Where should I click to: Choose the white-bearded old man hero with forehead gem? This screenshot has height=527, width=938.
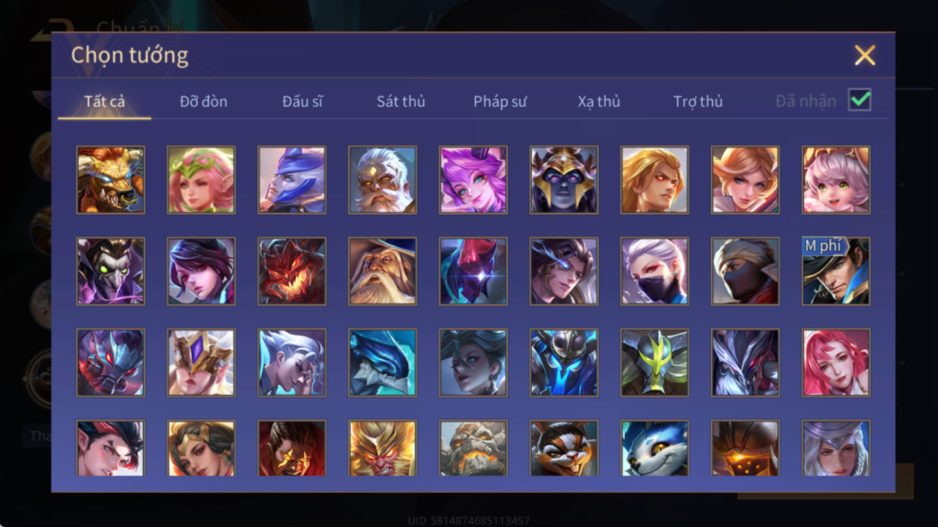click(x=382, y=180)
